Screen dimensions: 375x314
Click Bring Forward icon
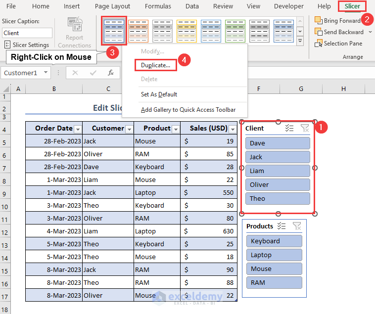click(x=319, y=20)
